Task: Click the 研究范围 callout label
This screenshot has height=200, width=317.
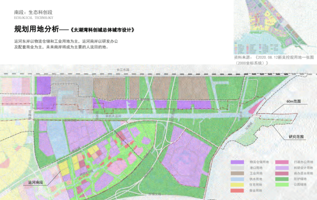Action: [x=296, y=137]
